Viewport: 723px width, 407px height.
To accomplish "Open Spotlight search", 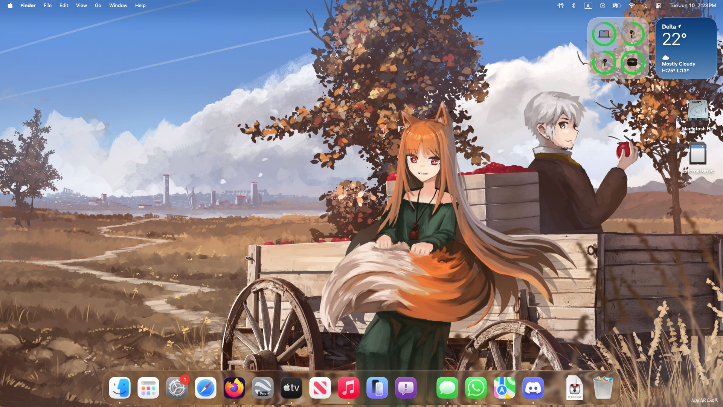I will pos(645,6).
